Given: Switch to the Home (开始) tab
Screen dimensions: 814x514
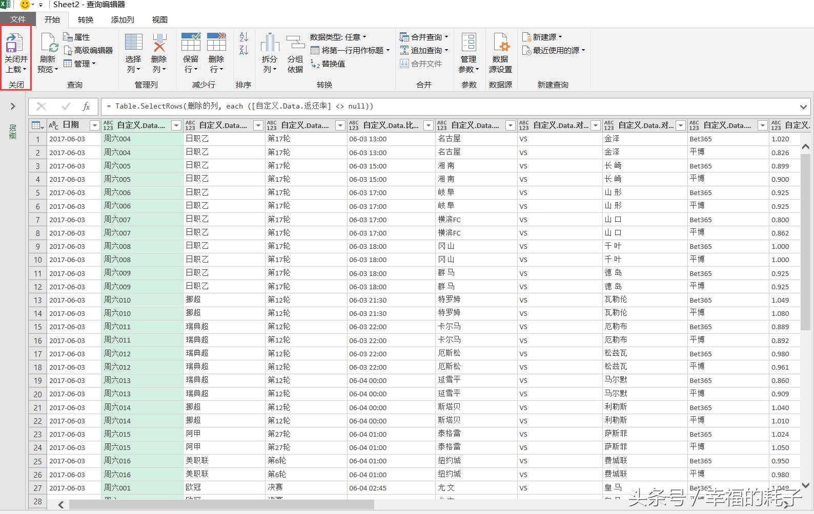Looking at the screenshot, I should 52,19.
